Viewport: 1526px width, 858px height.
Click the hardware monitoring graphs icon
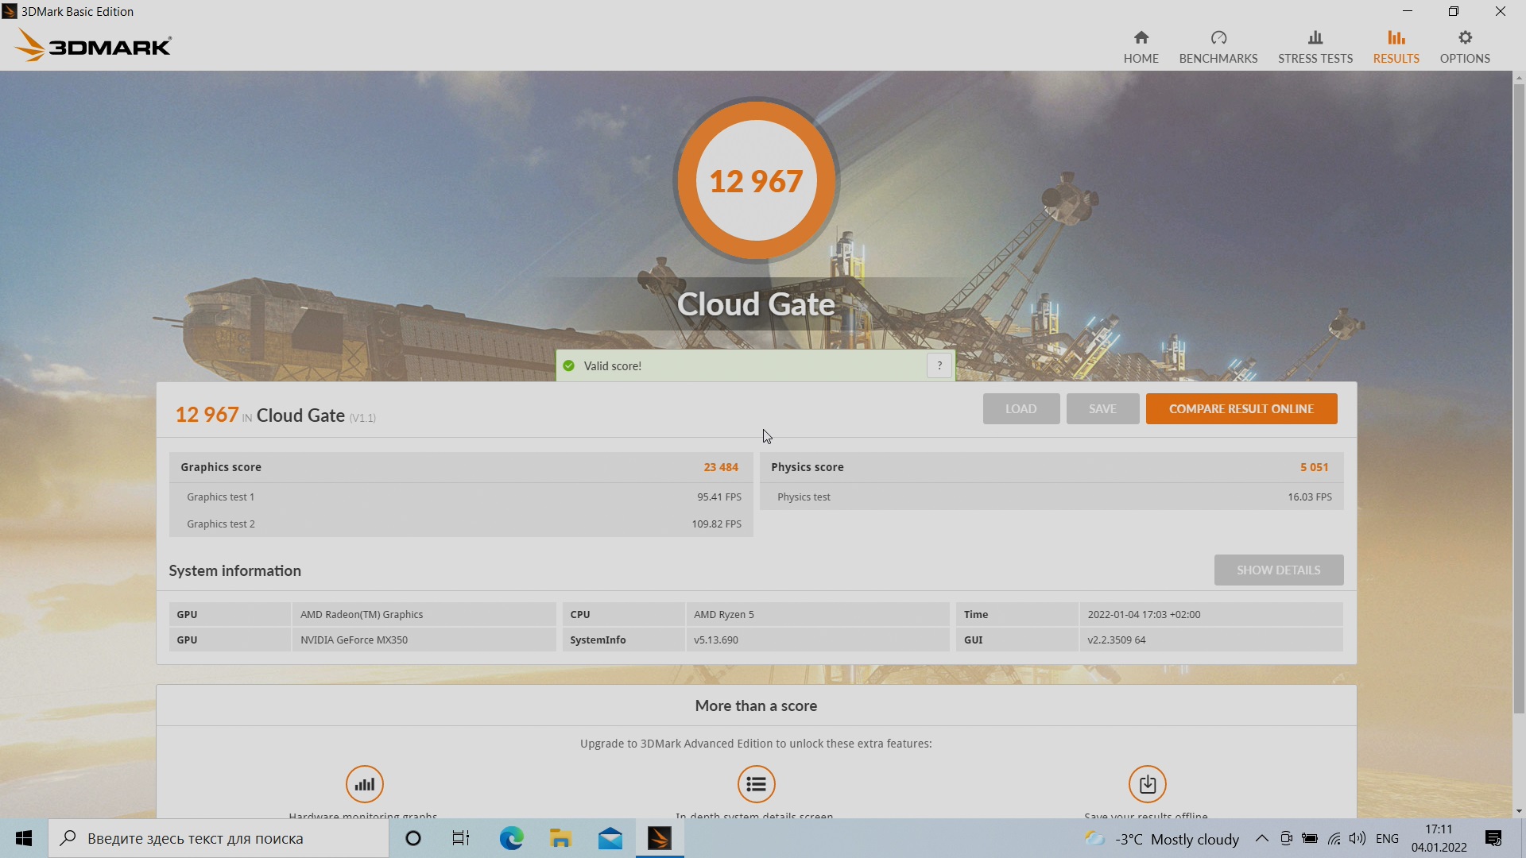pos(365,784)
